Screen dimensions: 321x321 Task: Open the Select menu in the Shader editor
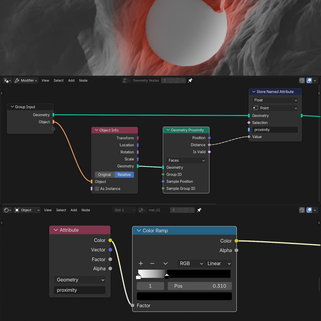61,210
